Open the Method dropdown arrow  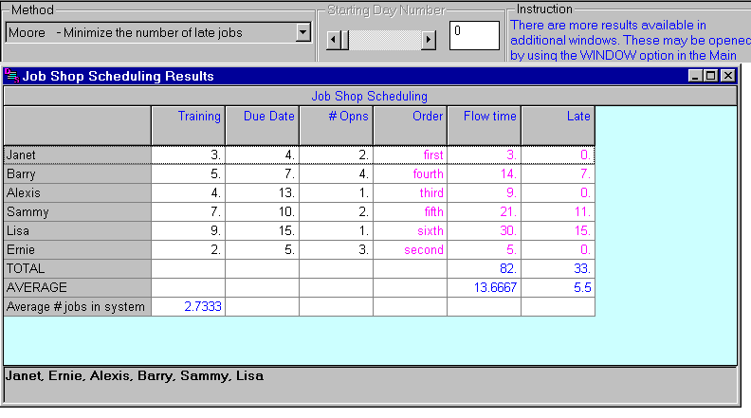303,33
